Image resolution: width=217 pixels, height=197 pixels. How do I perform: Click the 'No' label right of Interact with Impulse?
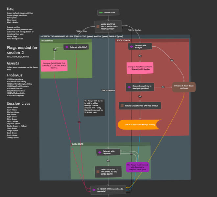(x=132, y=154)
